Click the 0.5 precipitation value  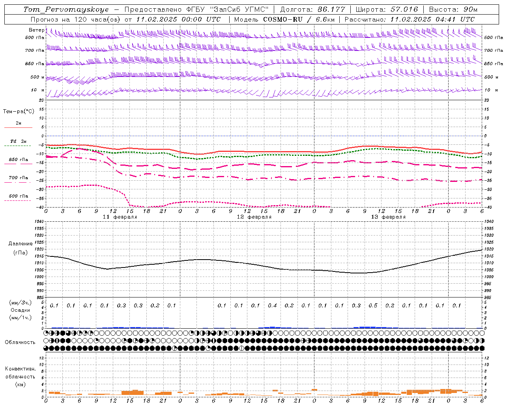(373, 305)
